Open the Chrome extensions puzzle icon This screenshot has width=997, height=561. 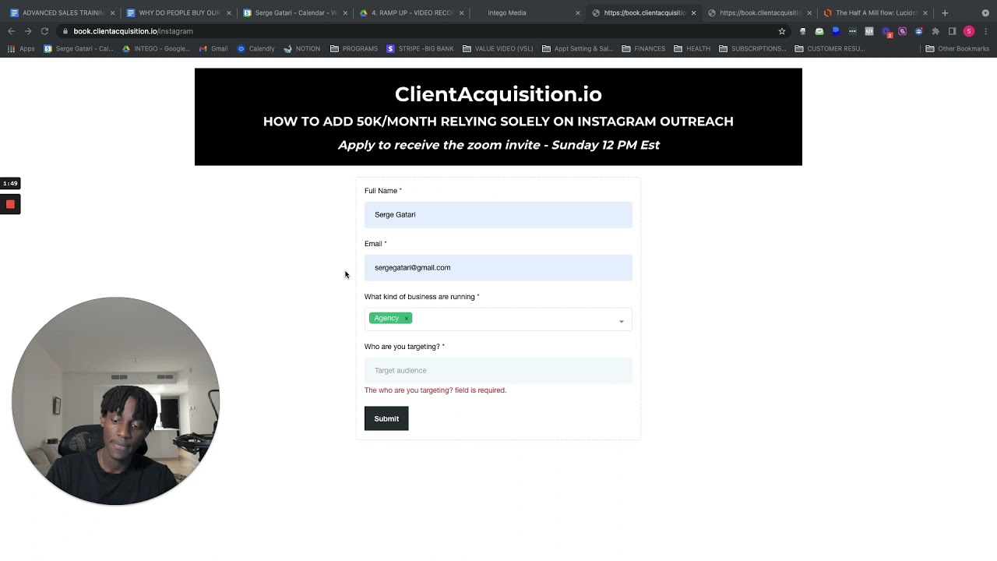[935, 31]
